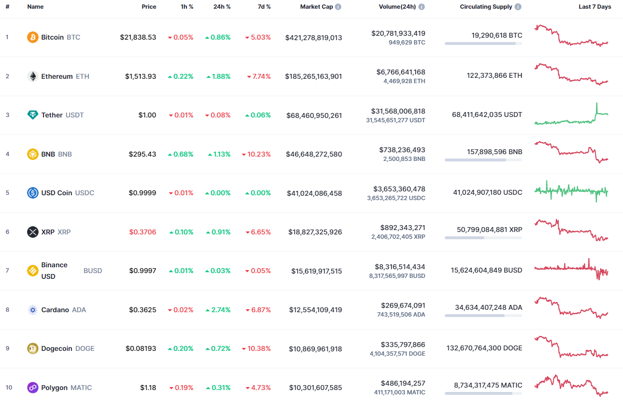Screen dimensions: 623x405
Task: Click the Bitcoin logo icon
Action: click(x=32, y=37)
